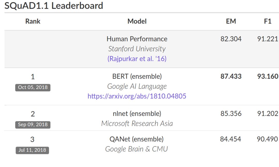Click the SQuAD1.1 Leaderboard heading

[x=54, y=6]
